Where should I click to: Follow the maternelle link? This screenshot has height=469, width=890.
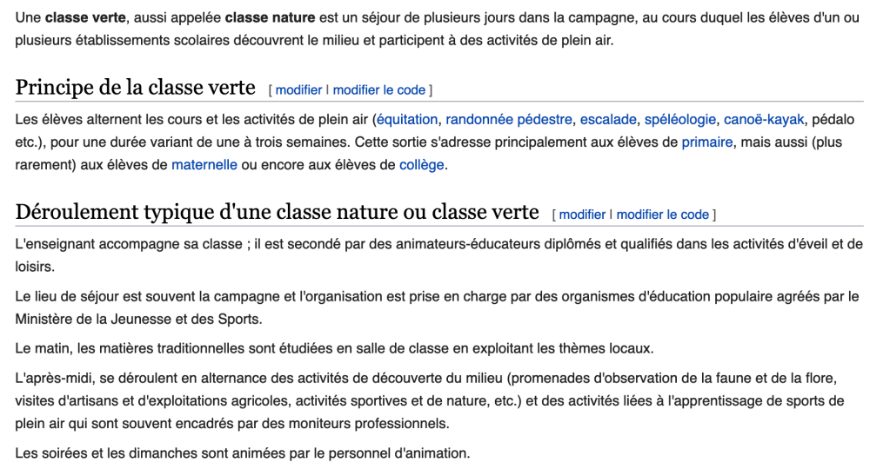click(x=204, y=165)
